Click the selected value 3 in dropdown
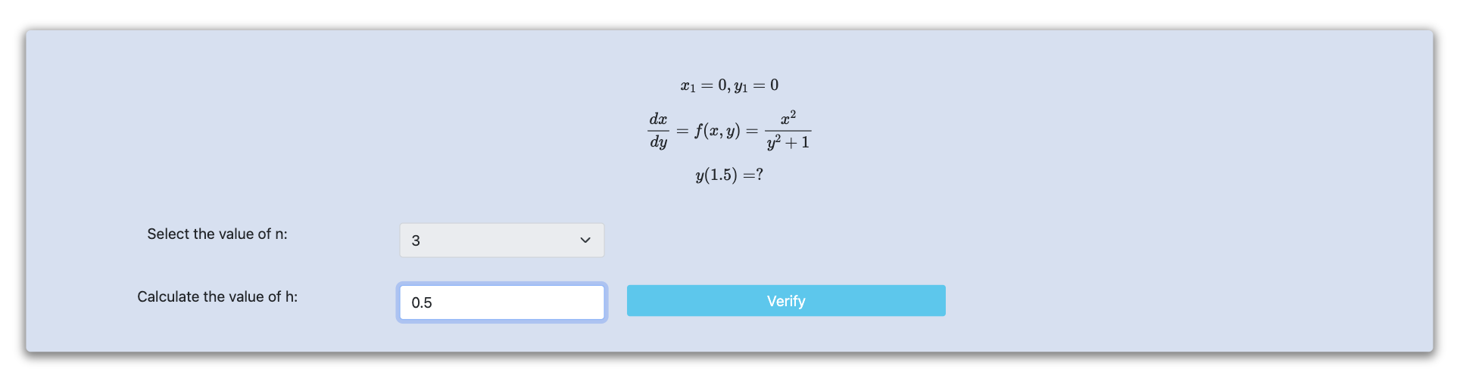 click(416, 240)
